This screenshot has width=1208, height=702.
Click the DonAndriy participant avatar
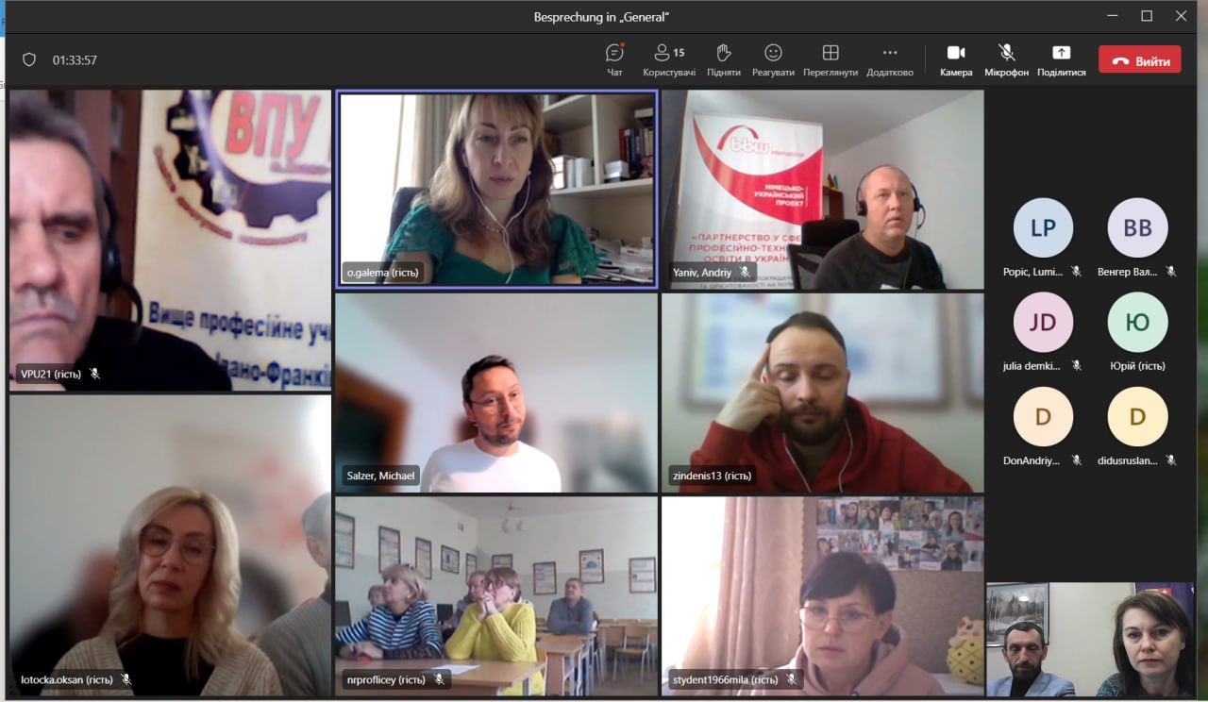point(1043,417)
